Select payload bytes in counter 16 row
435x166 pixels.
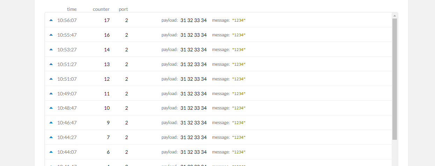(193, 35)
